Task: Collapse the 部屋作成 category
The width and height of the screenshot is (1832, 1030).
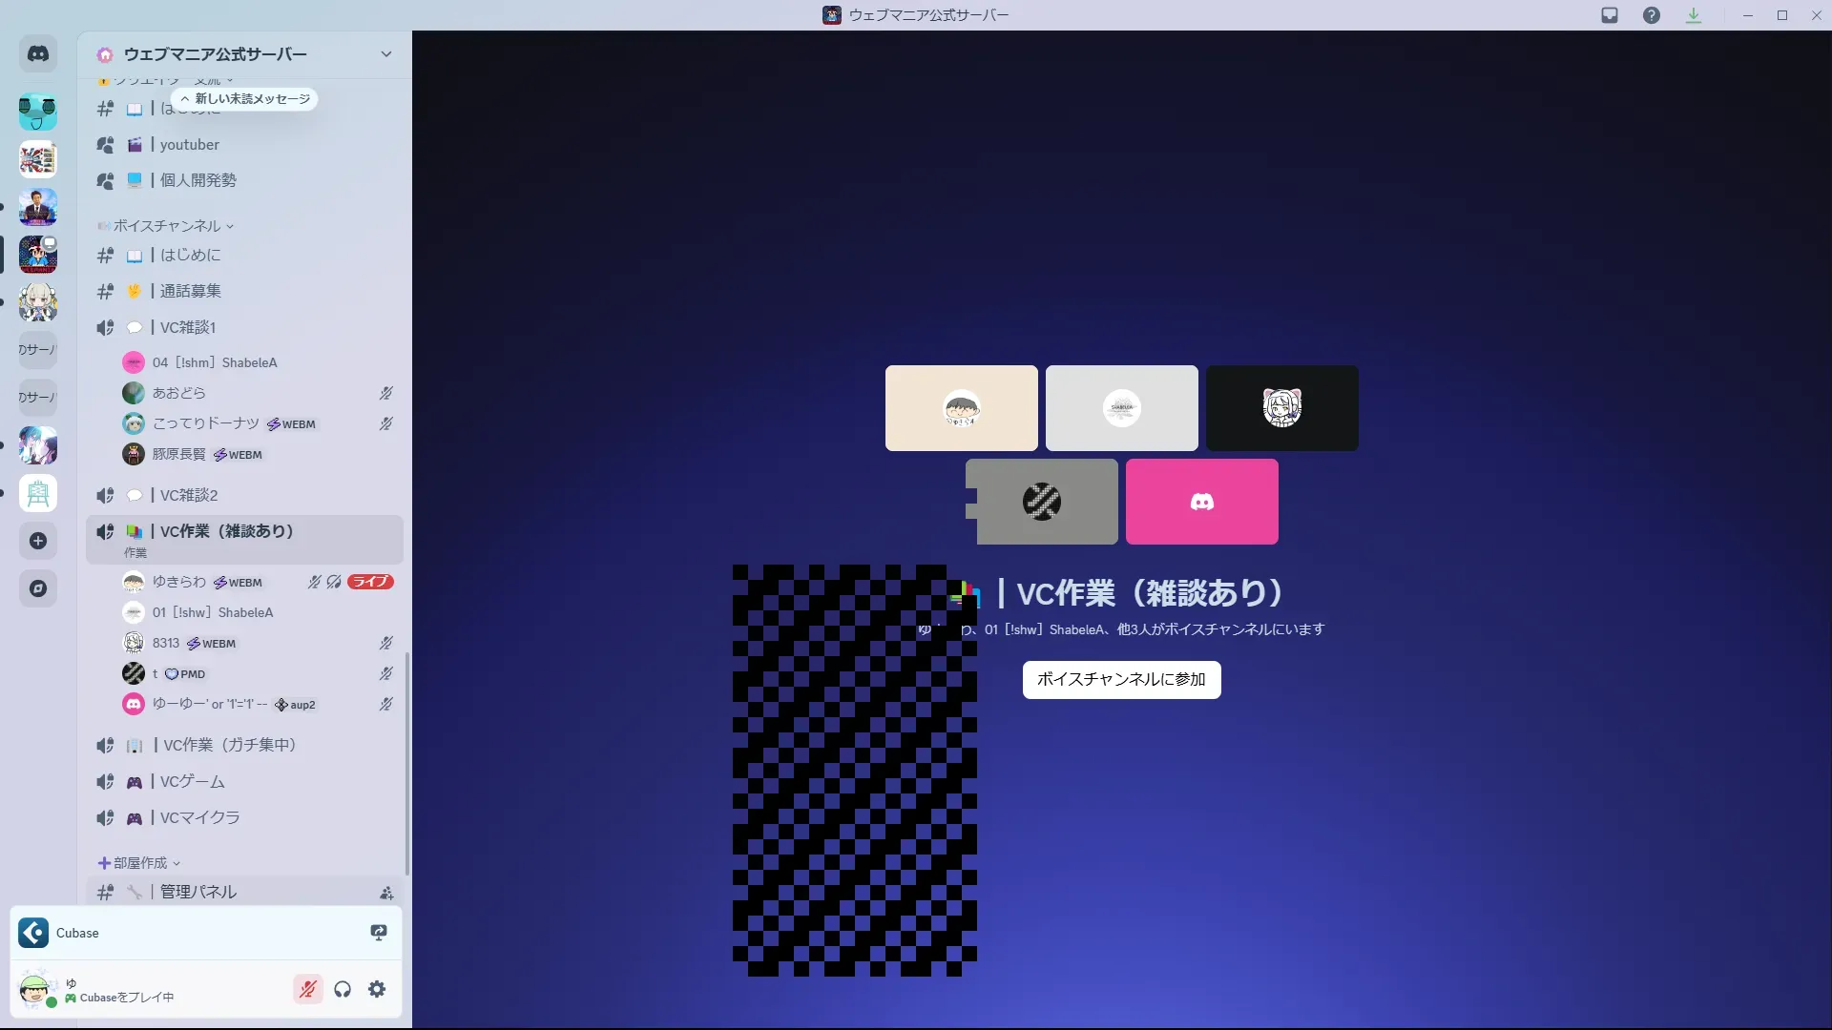Action: (x=140, y=863)
